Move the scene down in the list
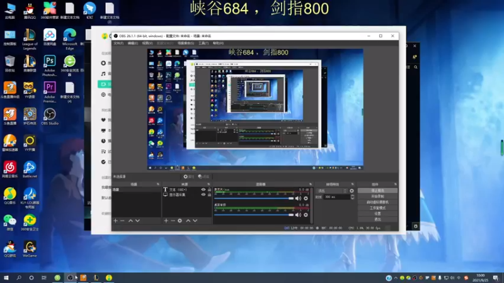The width and height of the screenshot is (504, 283). coord(137,221)
